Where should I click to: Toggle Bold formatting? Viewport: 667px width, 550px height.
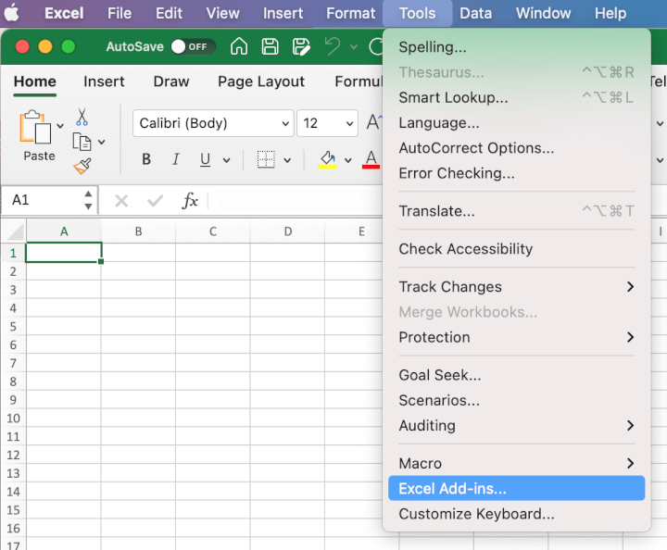point(146,159)
